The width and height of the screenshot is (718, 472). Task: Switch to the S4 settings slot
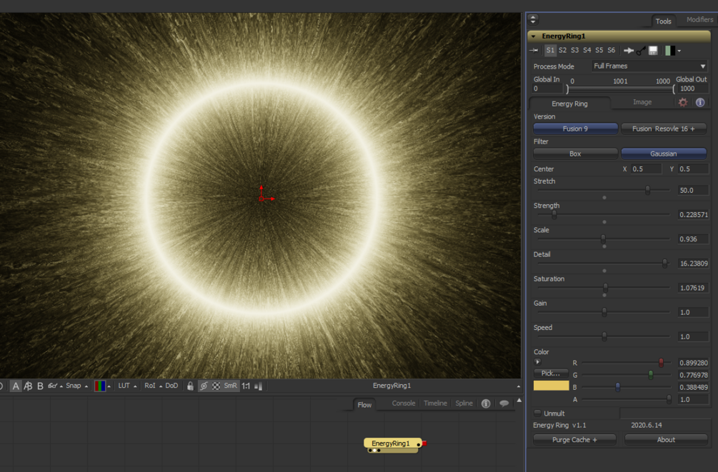[587, 51]
